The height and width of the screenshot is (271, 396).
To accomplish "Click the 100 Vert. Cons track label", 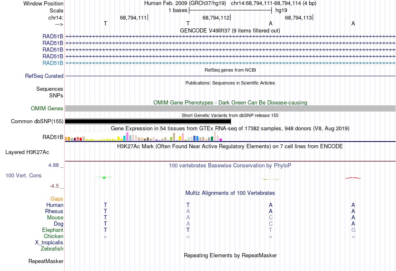I will [23, 175].
